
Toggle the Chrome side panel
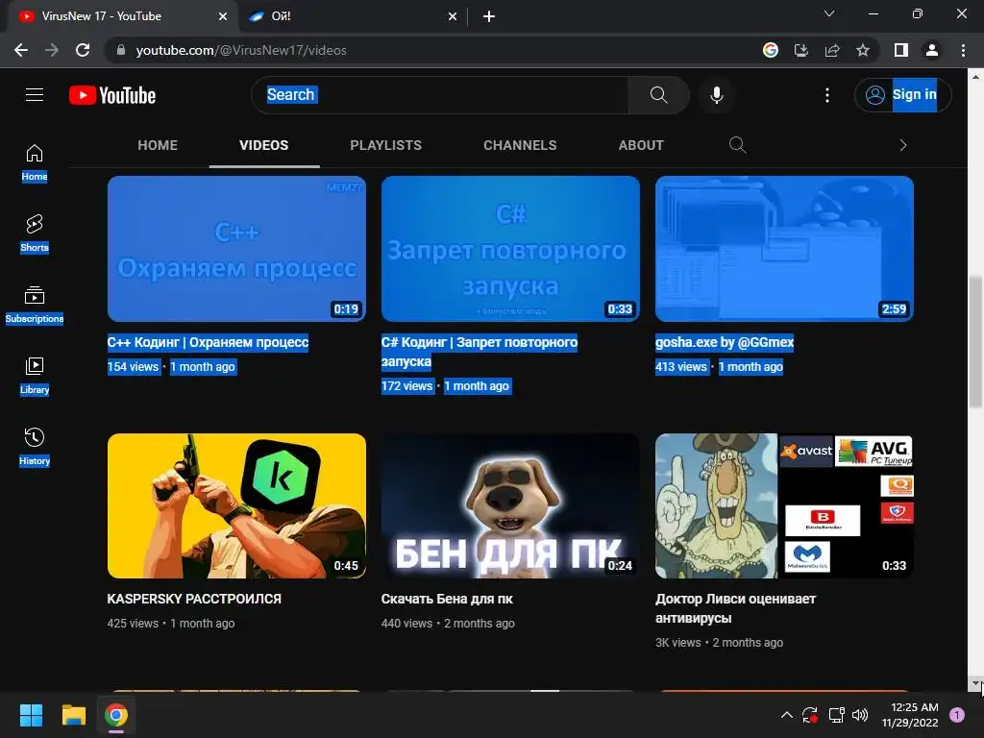pyautogui.click(x=901, y=50)
